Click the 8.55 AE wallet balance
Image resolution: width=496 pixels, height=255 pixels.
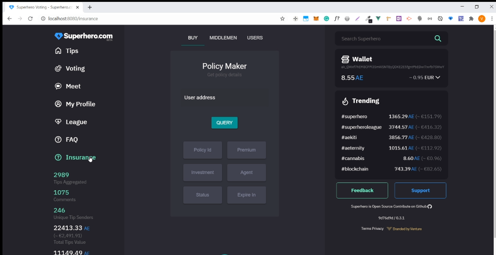tap(352, 78)
